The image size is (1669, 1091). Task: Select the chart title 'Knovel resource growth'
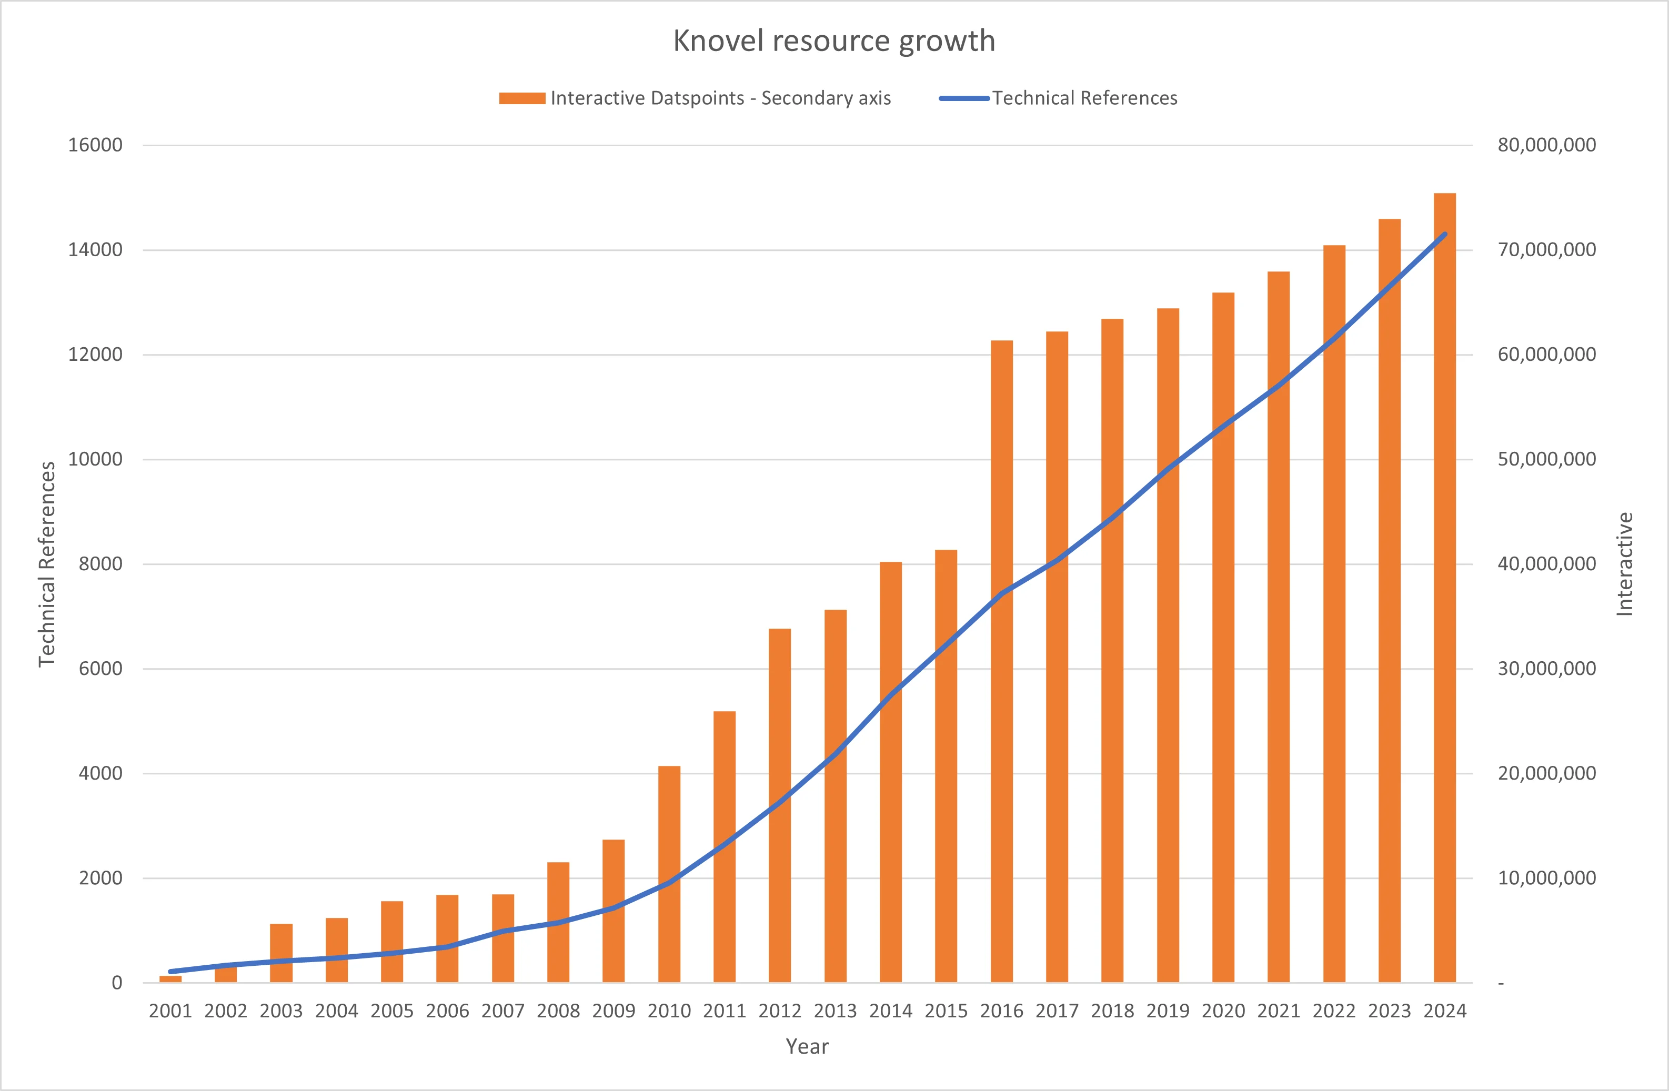pos(834,41)
